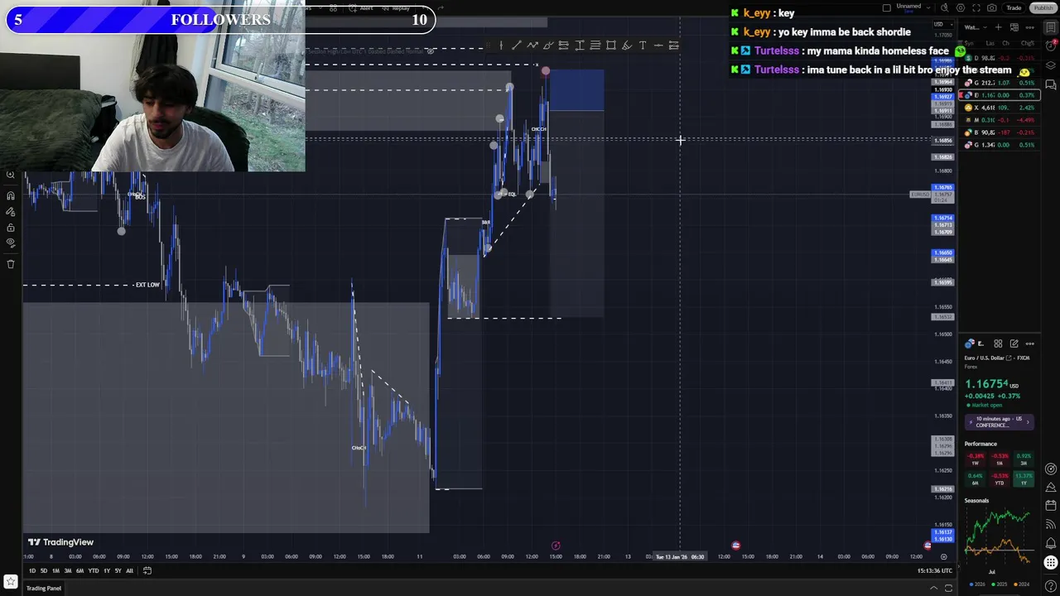1060x596 pixels.
Task: Select watchlist row with last 1.34
Action: [1000, 145]
